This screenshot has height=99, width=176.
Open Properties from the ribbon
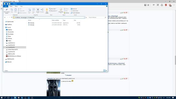61,10
